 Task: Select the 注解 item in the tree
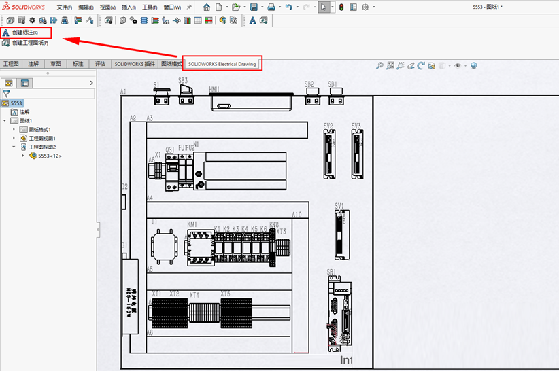pyautogui.click(x=24, y=111)
